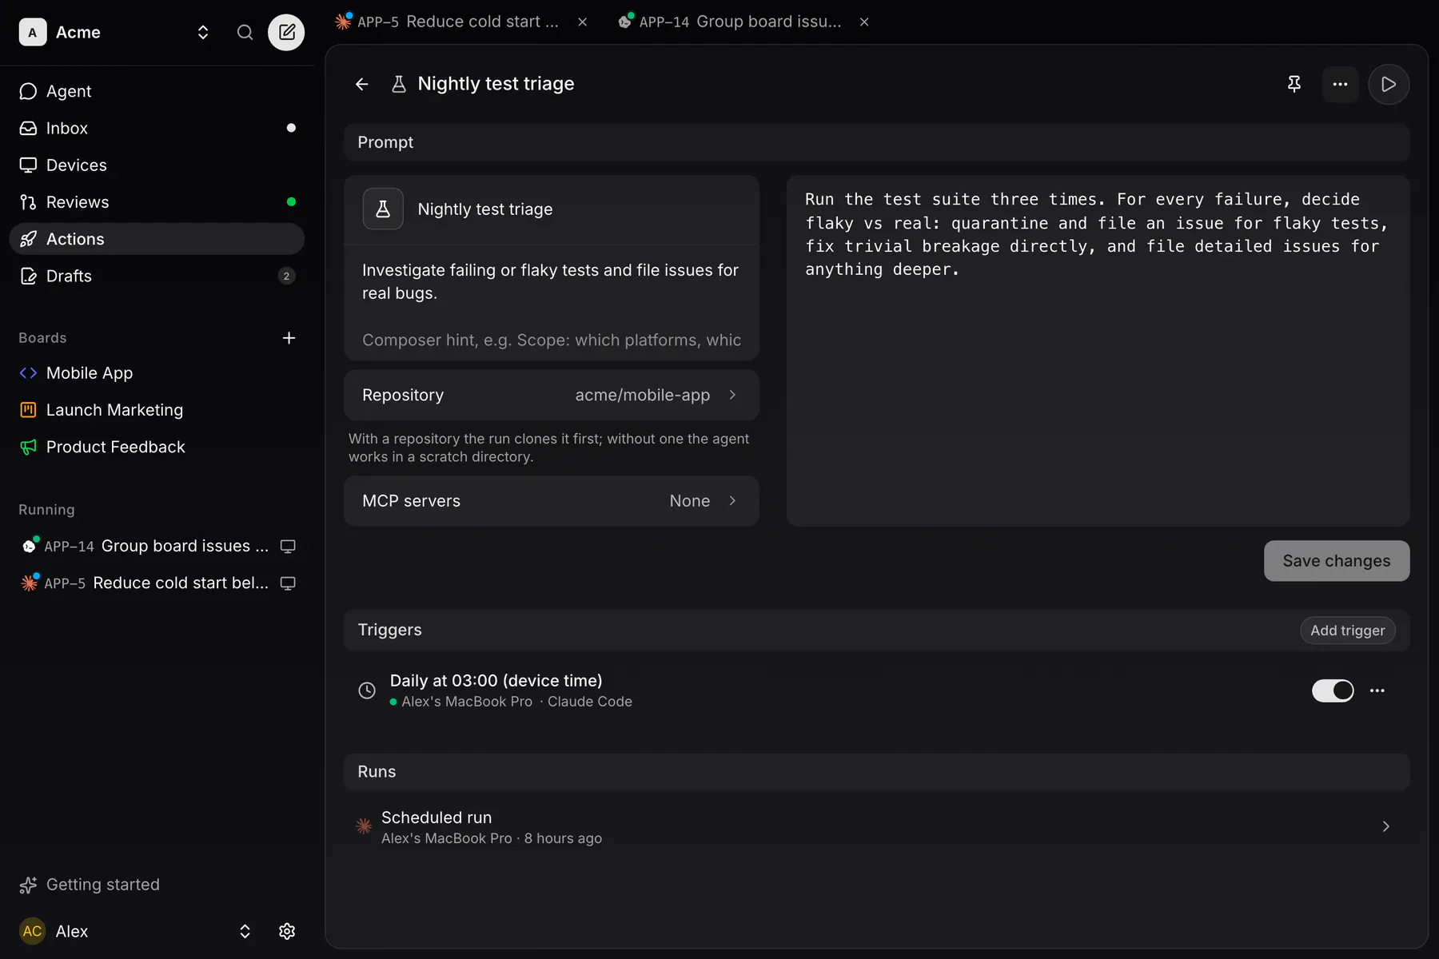Screen dimensions: 1439x959
Task: Open Devices in the sidebar
Action: pyautogui.click(x=157, y=165)
